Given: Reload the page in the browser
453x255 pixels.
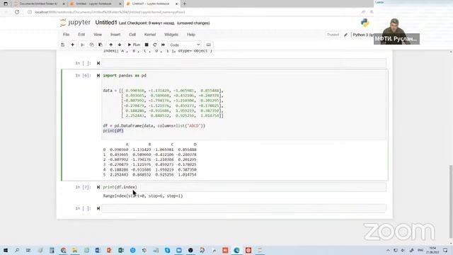Looking at the screenshot, I should tap(17, 12).
